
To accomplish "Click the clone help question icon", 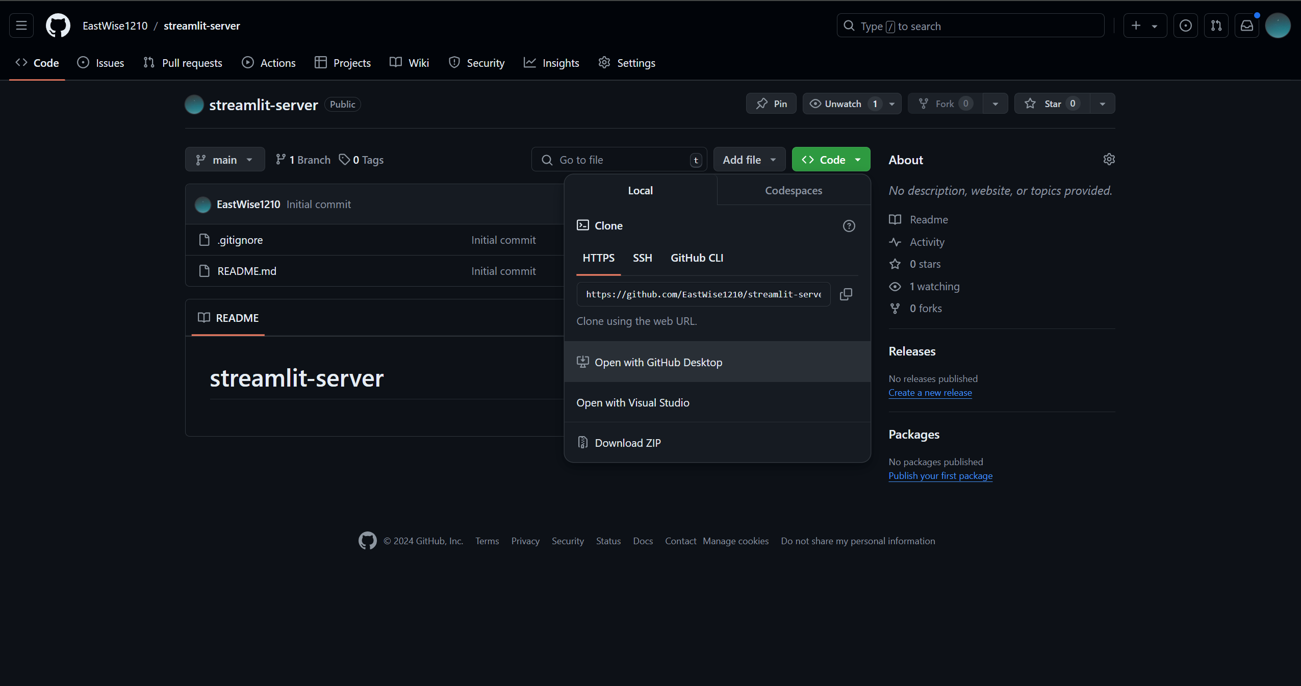I will pyautogui.click(x=849, y=226).
